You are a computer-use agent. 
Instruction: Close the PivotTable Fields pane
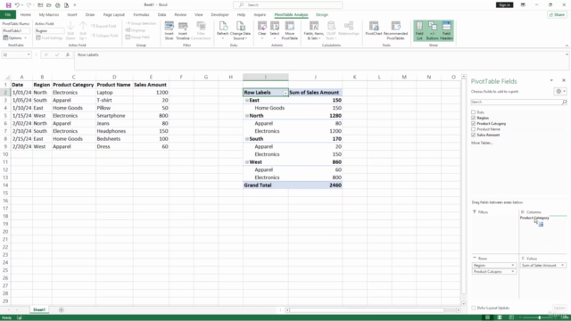coord(564,80)
